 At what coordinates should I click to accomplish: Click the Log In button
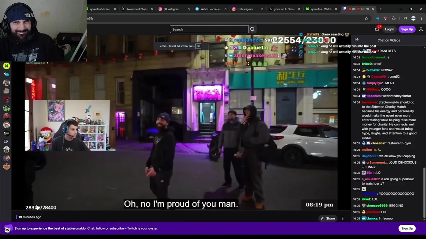[389, 29]
